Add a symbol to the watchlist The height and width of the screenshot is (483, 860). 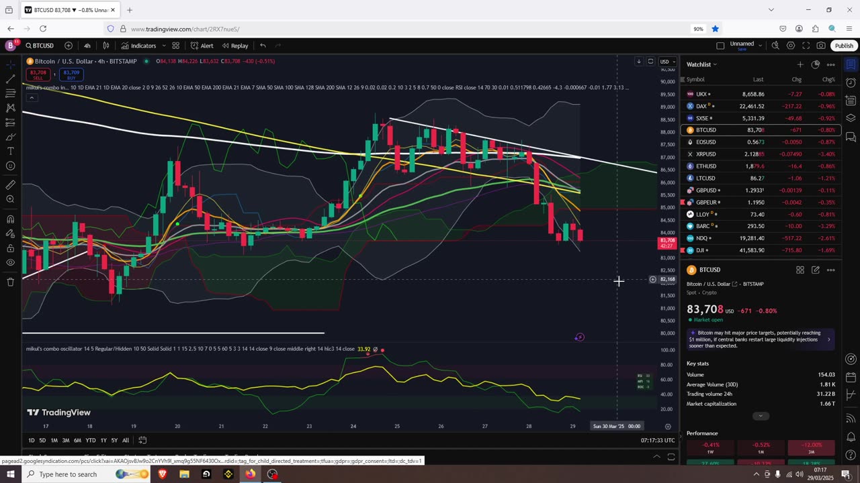click(x=800, y=64)
